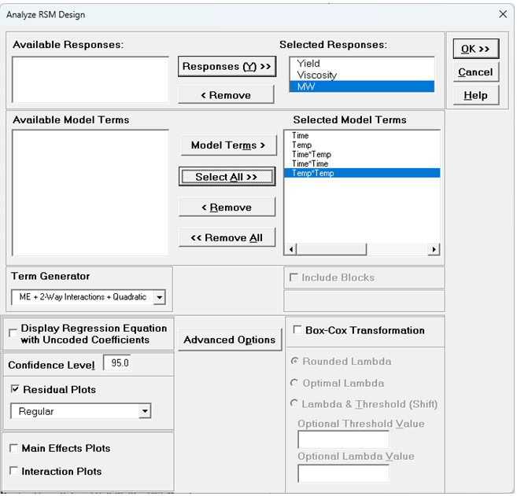517x496 pixels.
Task: Click the Available Model Terms list box
Action: point(90,193)
